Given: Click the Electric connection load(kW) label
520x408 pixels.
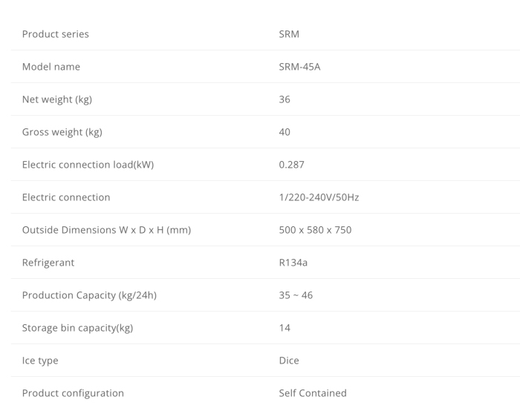Looking at the screenshot, I should point(88,165).
